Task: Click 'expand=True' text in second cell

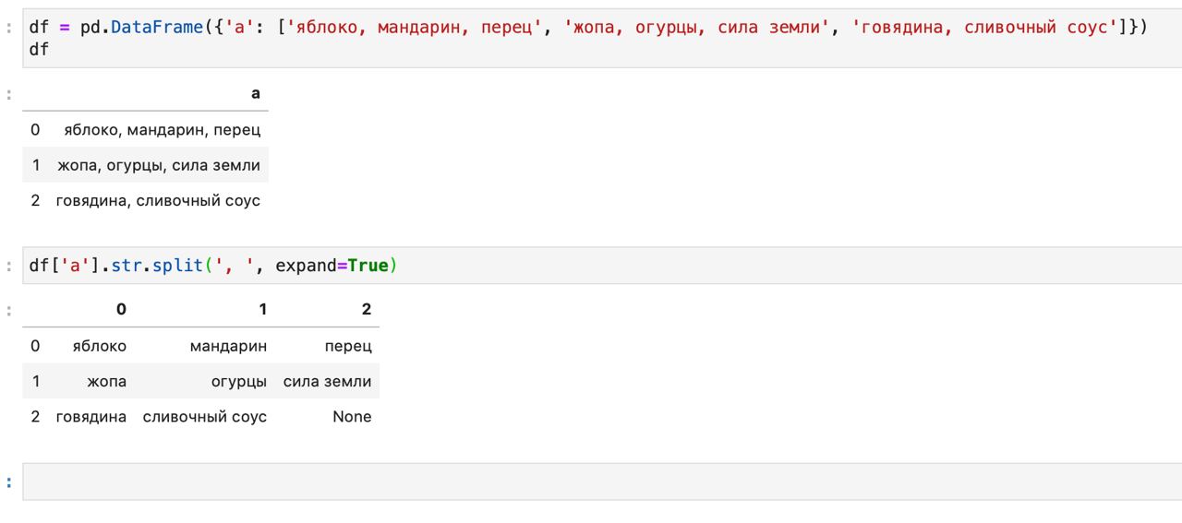Action: click(x=332, y=266)
